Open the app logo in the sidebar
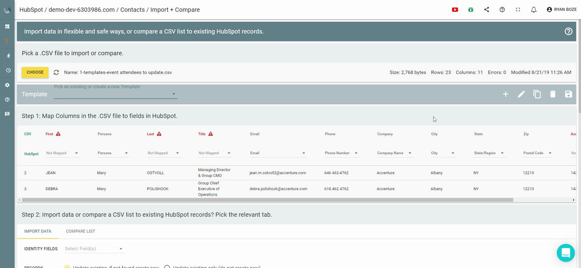Viewport: 581px width, 268px height. coord(7,10)
